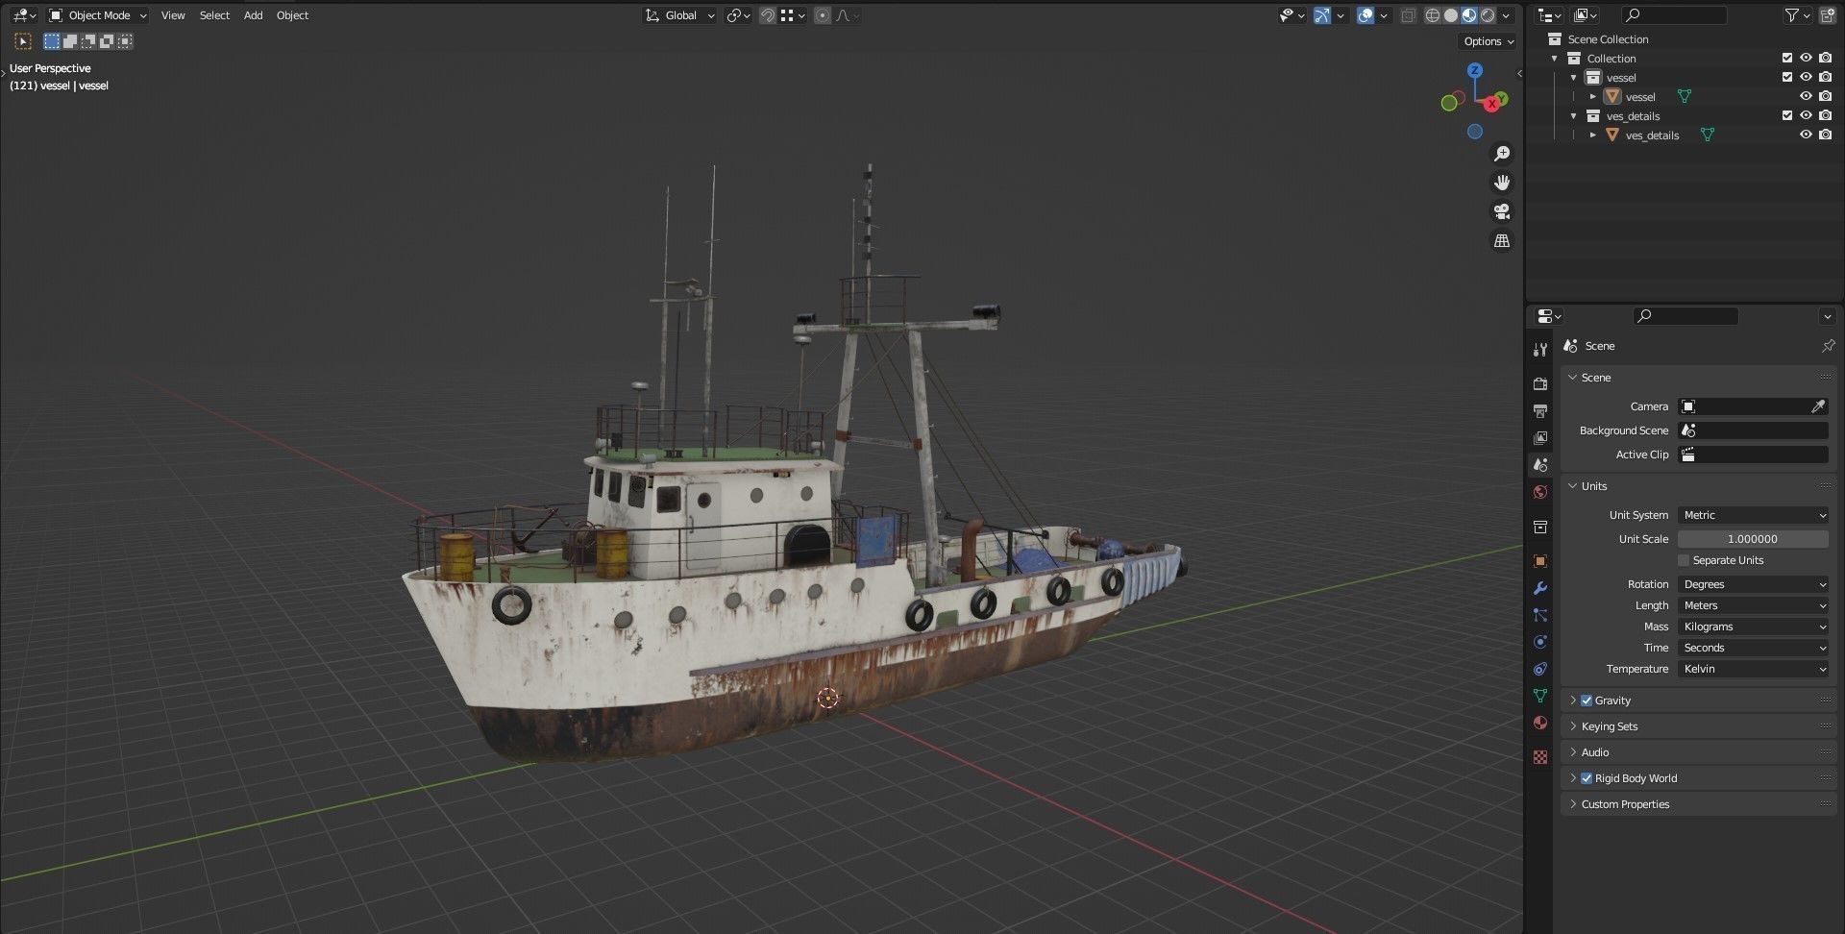Open the Tool properties tab
This screenshot has height=934, width=1845.
click(x=1540, y=350)
